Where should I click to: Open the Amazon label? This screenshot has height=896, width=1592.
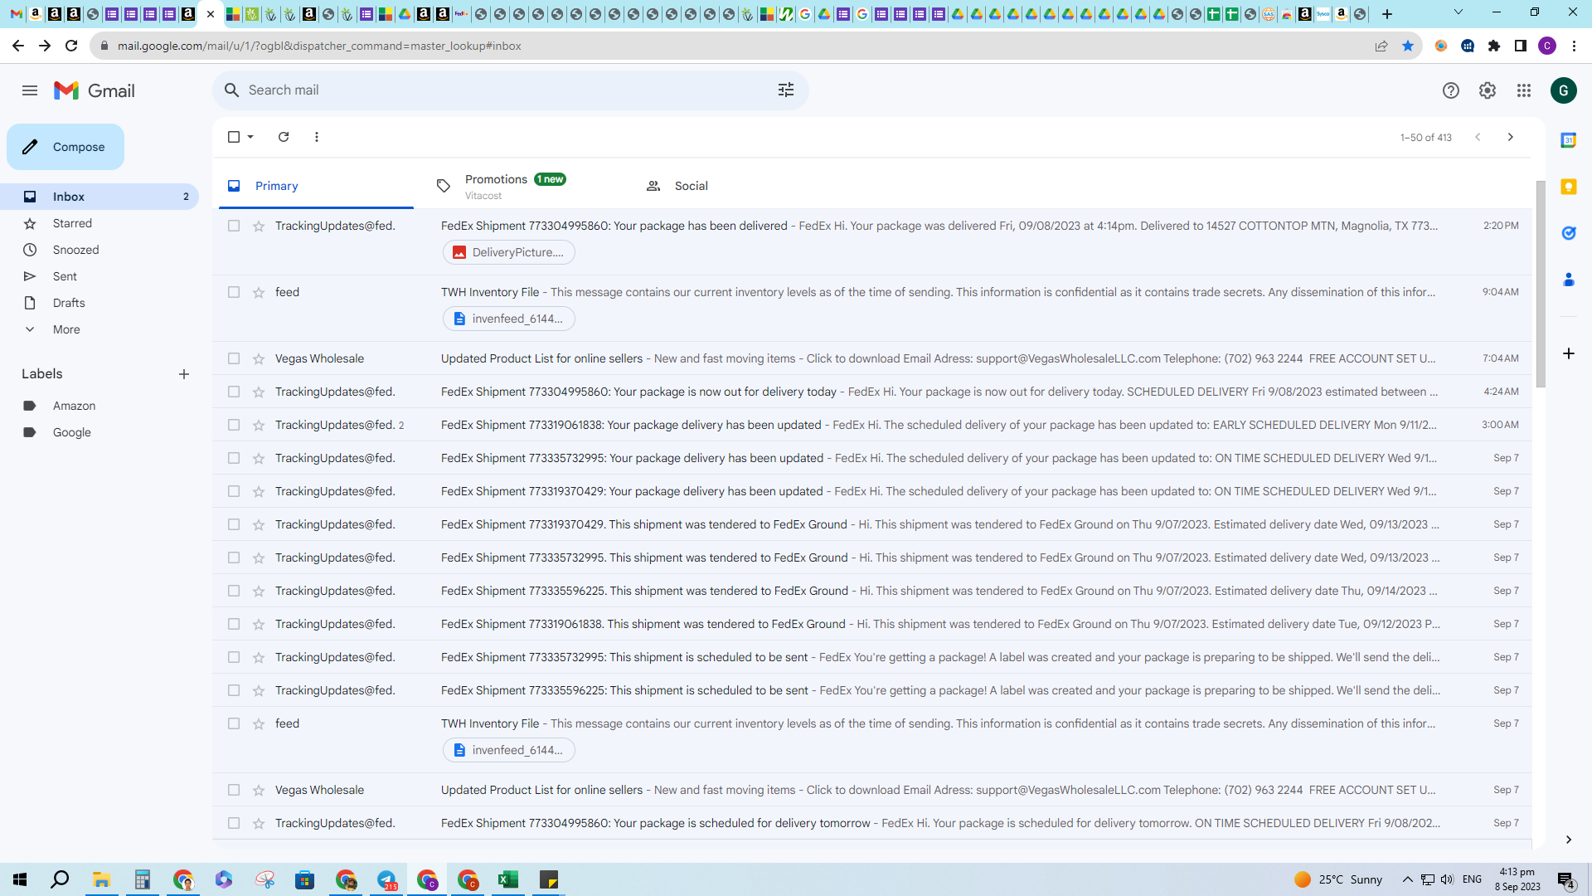tap(99, 406)
